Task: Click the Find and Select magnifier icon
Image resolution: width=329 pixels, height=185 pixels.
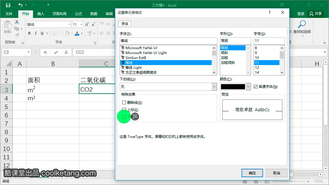Action: click(302, 24)
